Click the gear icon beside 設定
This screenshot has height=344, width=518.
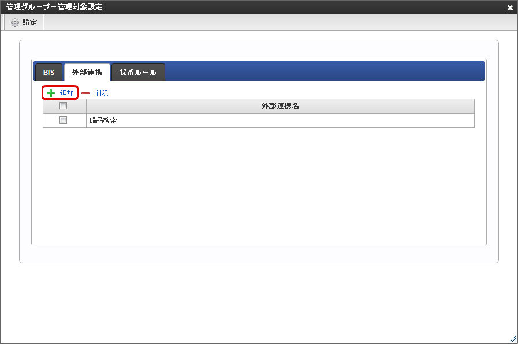click(15, 22)
